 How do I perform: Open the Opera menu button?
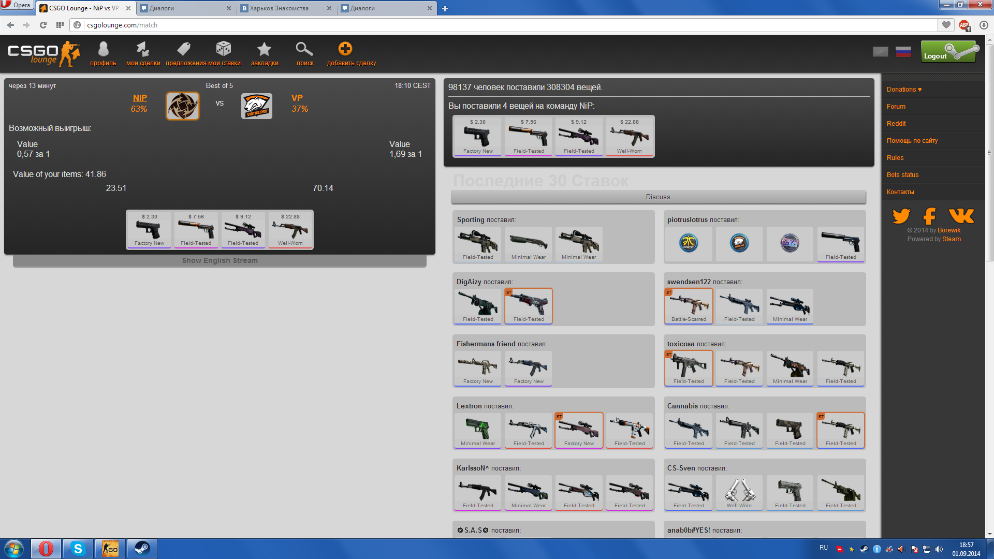pos(17,5)
